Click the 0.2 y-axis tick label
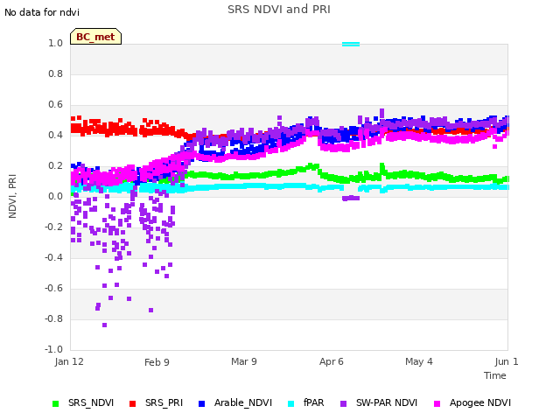This screenshot has width=560, height=420. 56,165
